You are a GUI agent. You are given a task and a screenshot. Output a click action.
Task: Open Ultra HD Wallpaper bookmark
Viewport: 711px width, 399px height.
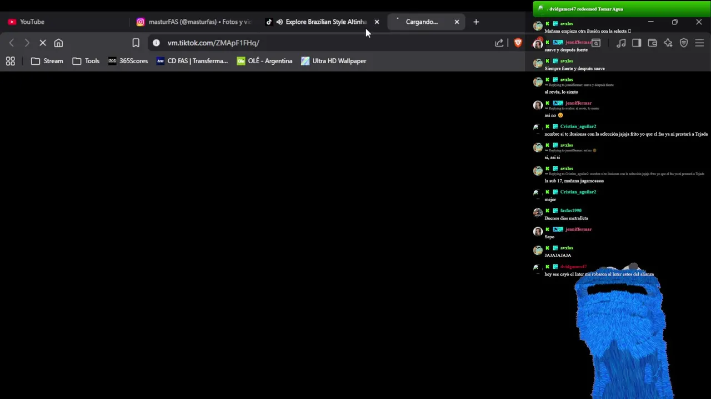point(333,61)
